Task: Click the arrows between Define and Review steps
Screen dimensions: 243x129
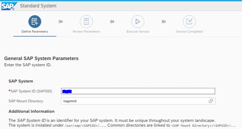Action: click(61, 22)
